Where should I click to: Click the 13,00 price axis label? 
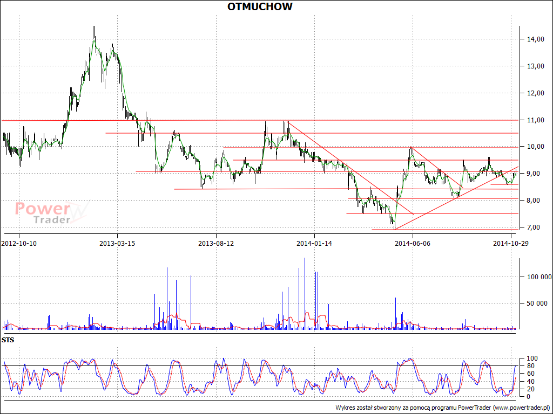(x=535, y=66)
